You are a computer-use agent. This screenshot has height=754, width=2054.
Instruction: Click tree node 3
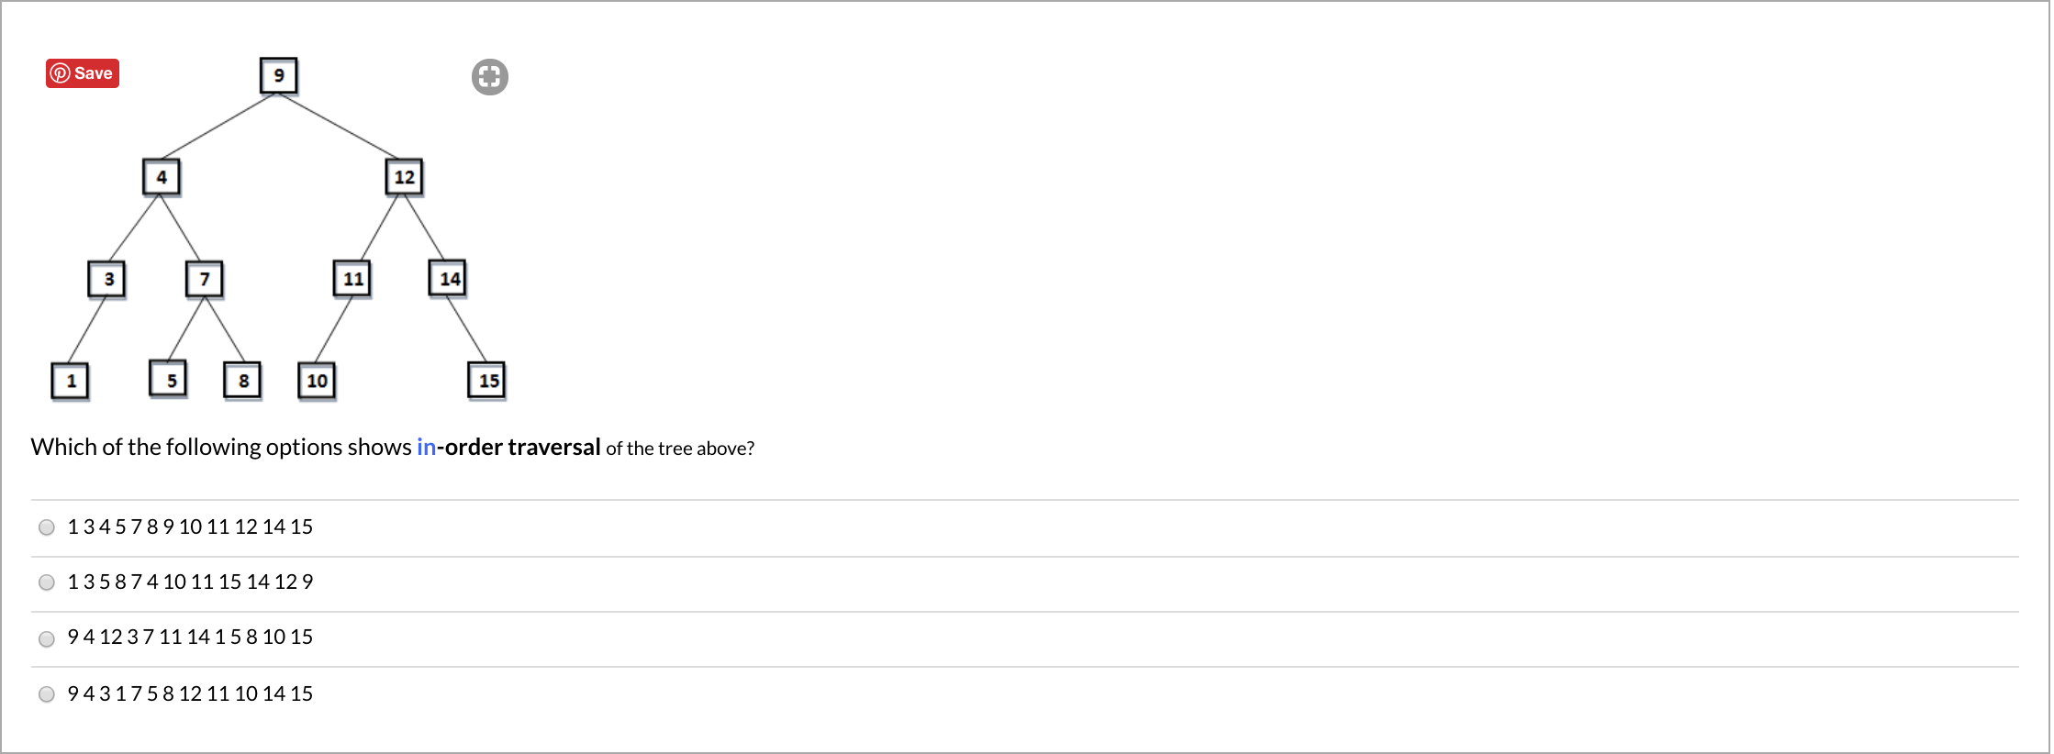click(x=107, y=279)
